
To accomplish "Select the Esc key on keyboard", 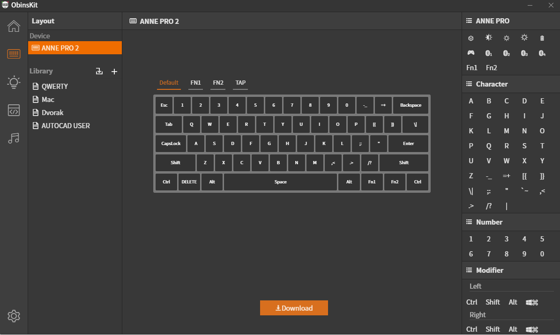I will 164,105.
